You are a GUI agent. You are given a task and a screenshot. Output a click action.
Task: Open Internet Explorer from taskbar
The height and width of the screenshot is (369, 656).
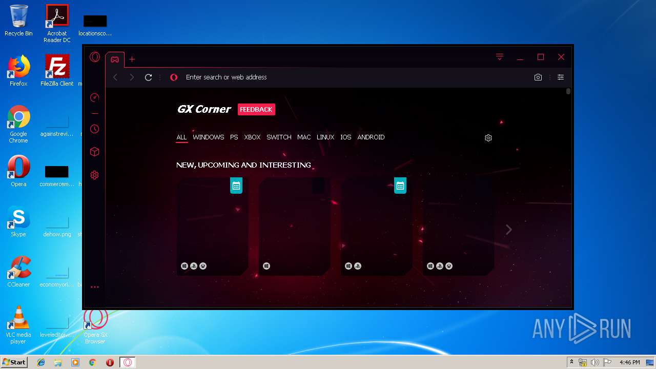tap(41, 362)
